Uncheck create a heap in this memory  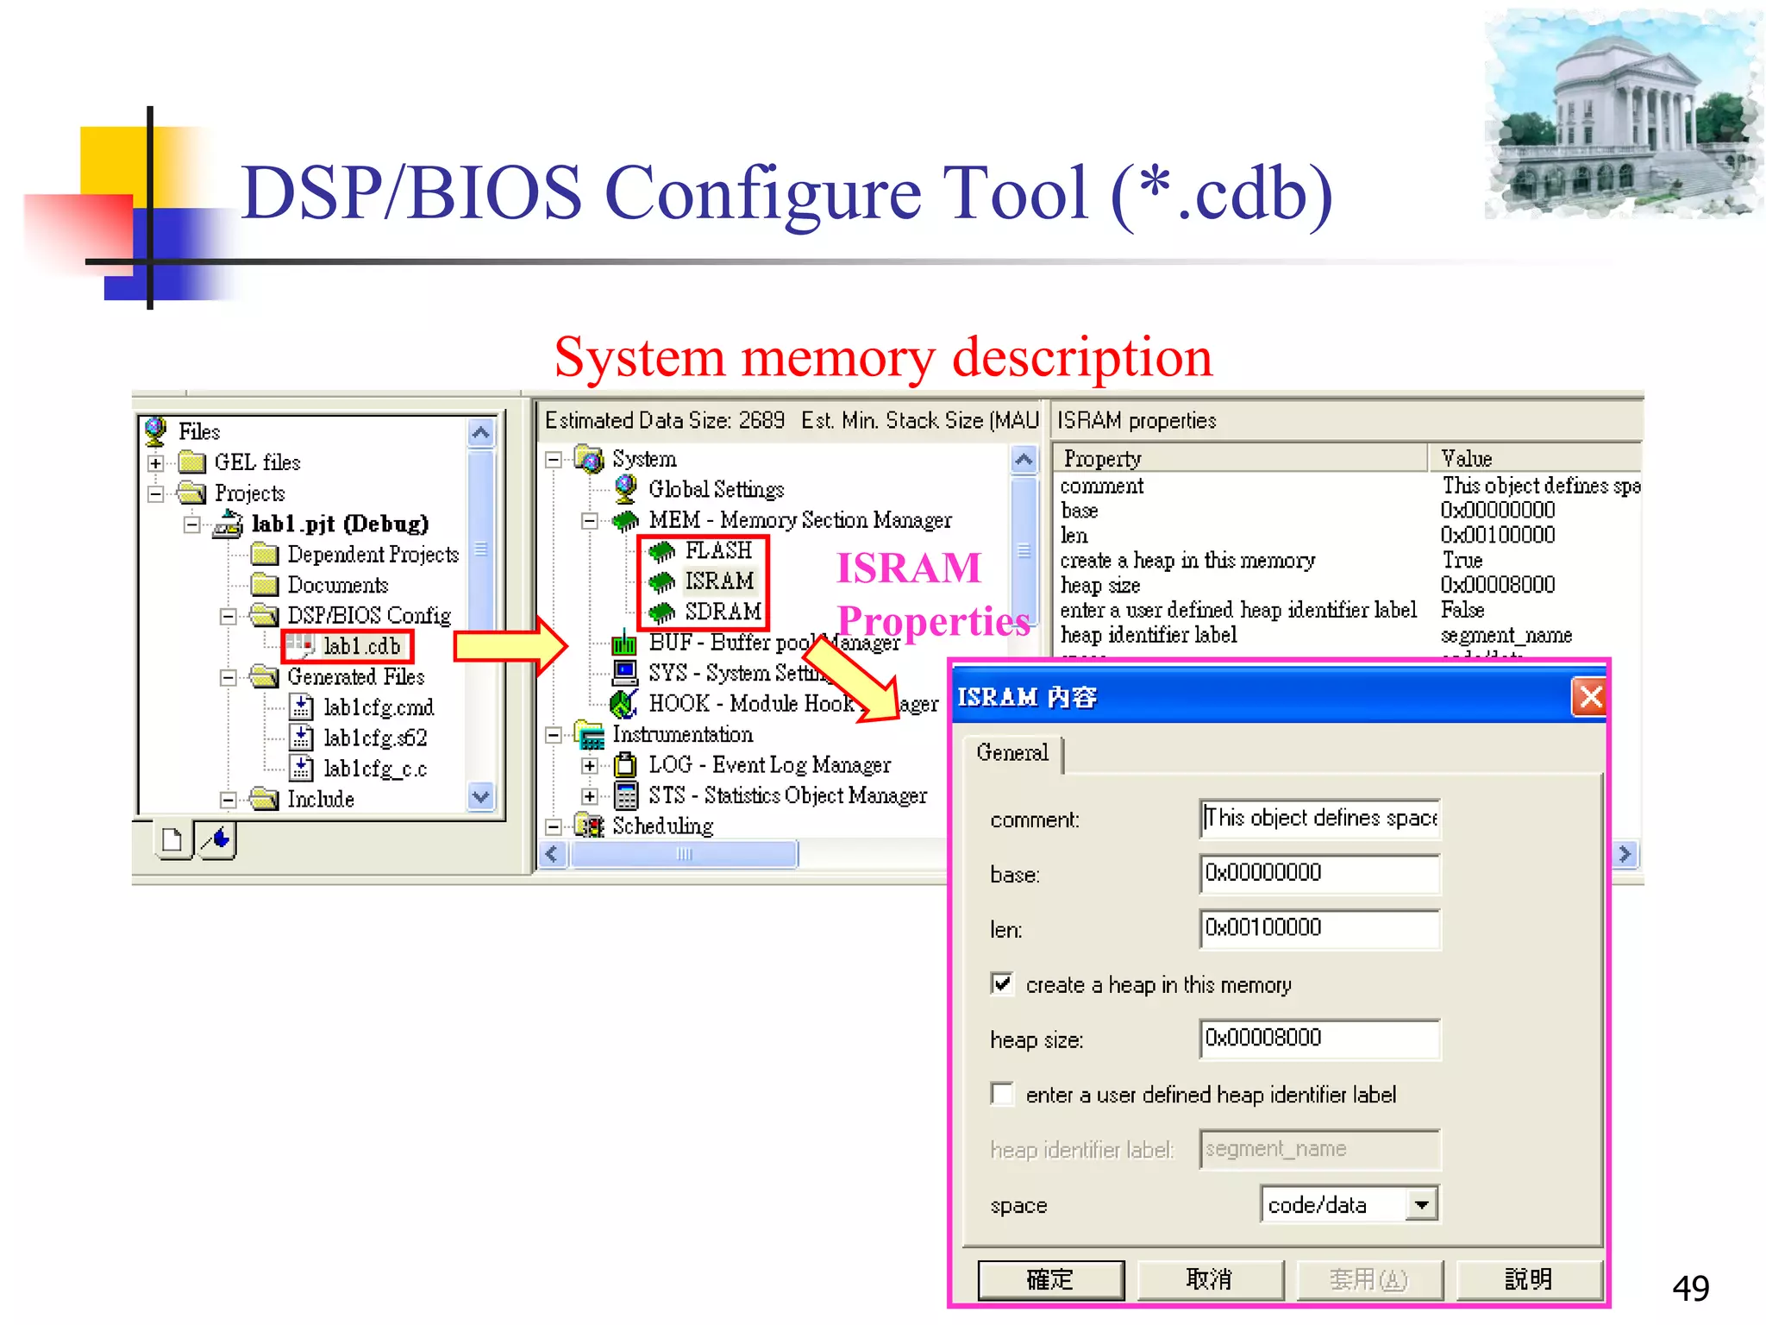click(1002, 983)
